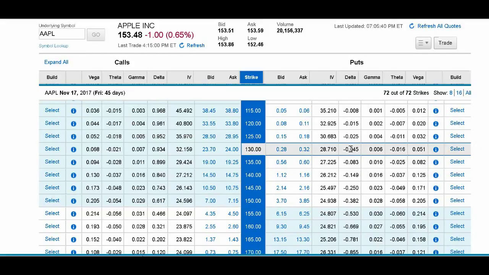This screenshot has width=489, height=275.
Task: Open put info icon for 140.00 strike
Action: [436, 175]
